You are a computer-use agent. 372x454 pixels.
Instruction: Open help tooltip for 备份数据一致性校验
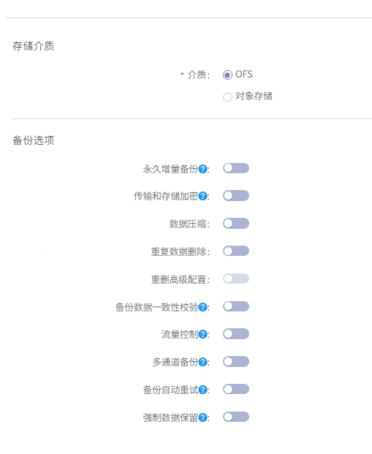[203, 307]
